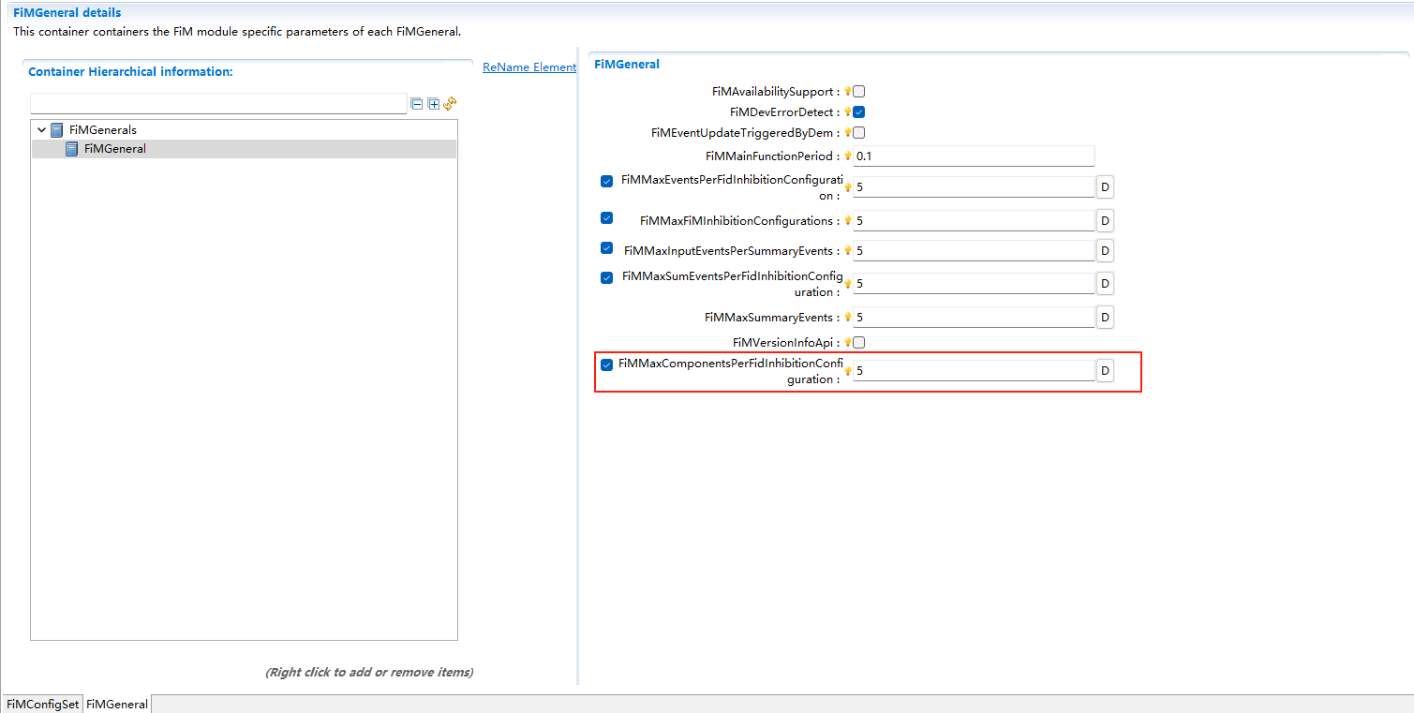Check the FiMEventUpdateTriggeredByDem checkbox
1414x713 pixels.
(857, 132)
